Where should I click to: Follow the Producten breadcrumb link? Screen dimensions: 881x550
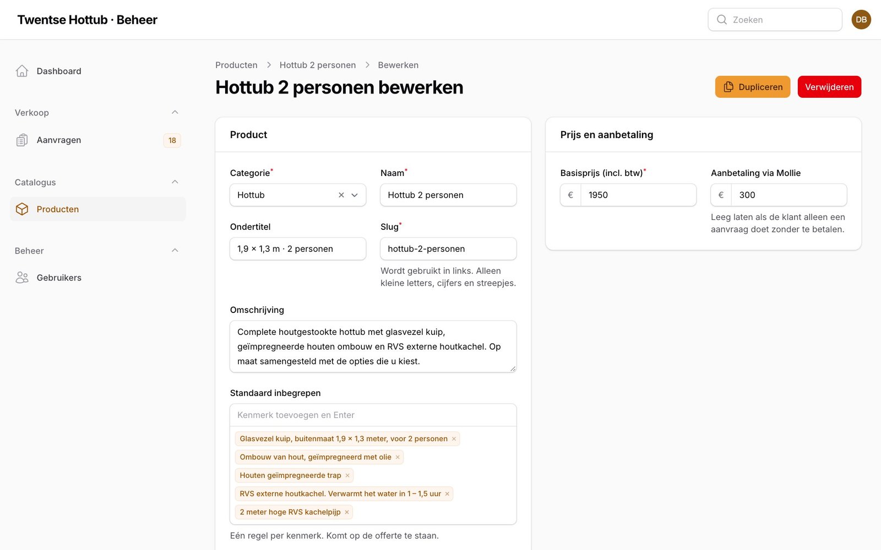click(x=236, y=65)
